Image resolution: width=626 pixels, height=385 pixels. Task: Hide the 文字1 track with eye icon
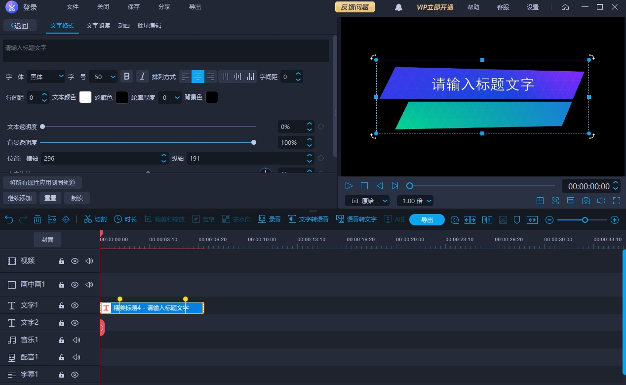point(75,305)
